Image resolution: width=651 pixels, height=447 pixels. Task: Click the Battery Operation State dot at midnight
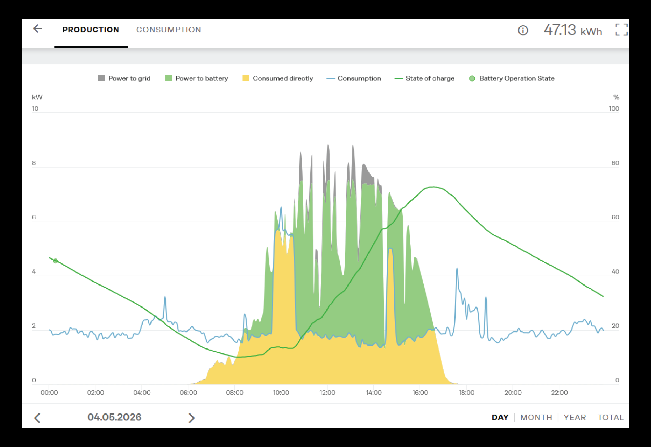pos(55,261)
